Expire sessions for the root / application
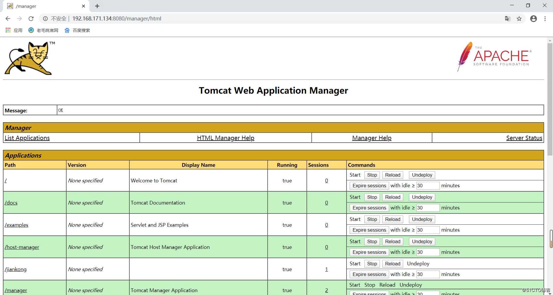The image size is (553, 295). 369,186
